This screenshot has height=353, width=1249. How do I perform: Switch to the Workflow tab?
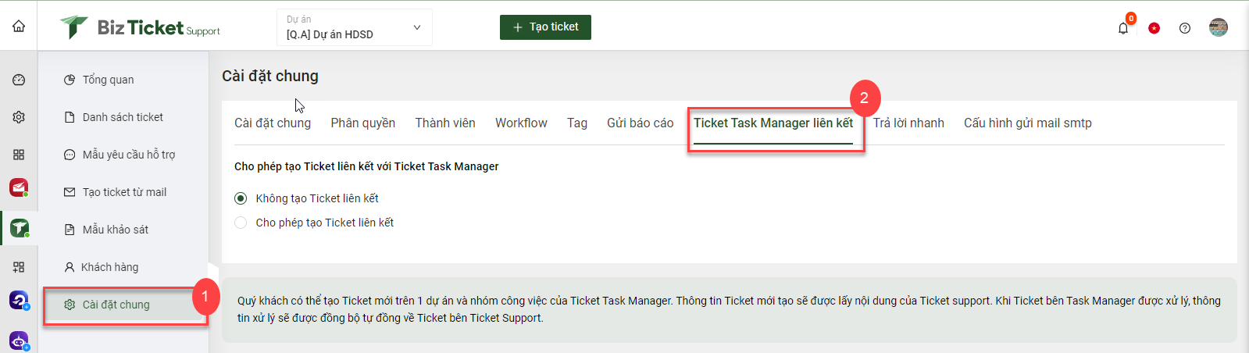(521, 123)
